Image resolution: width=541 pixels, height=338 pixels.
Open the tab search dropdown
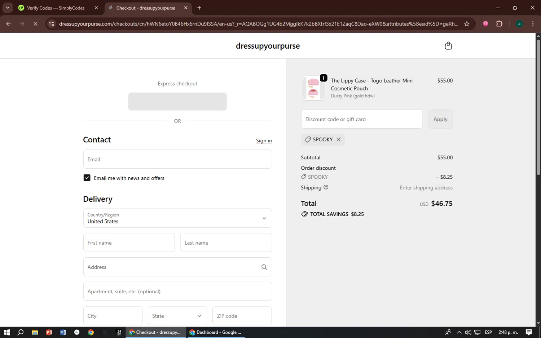click(x=8, y=8)
